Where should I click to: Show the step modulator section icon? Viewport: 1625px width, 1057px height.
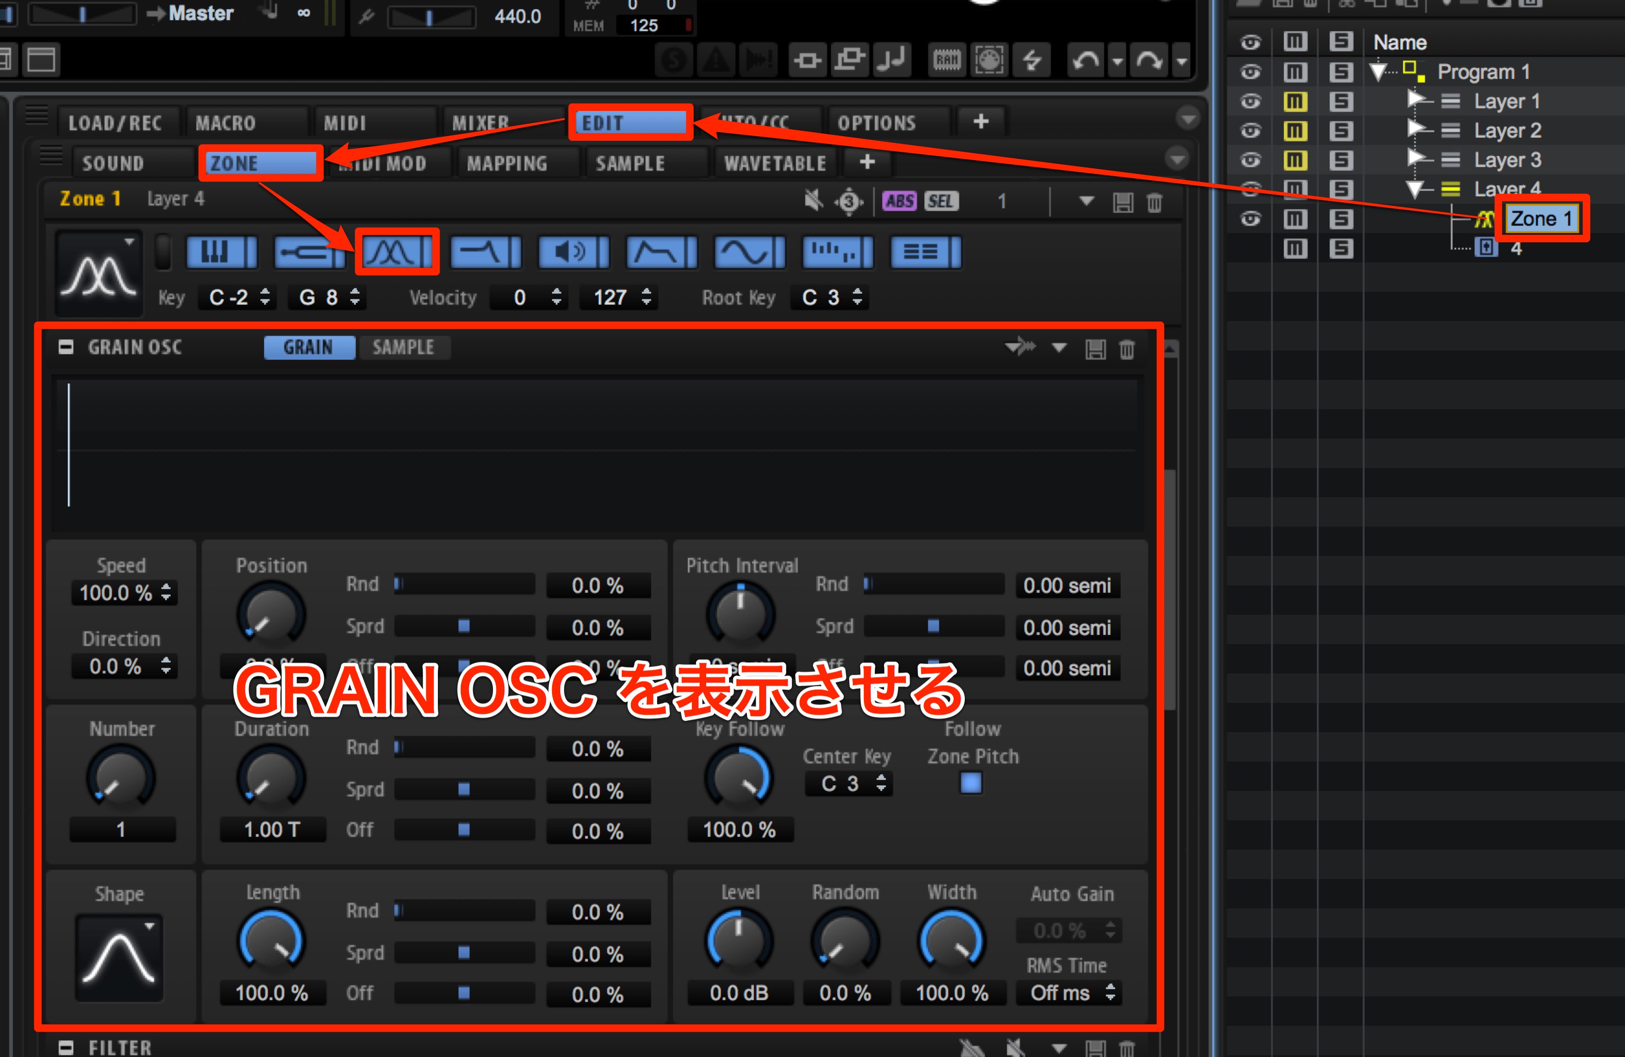pos(838,252)
